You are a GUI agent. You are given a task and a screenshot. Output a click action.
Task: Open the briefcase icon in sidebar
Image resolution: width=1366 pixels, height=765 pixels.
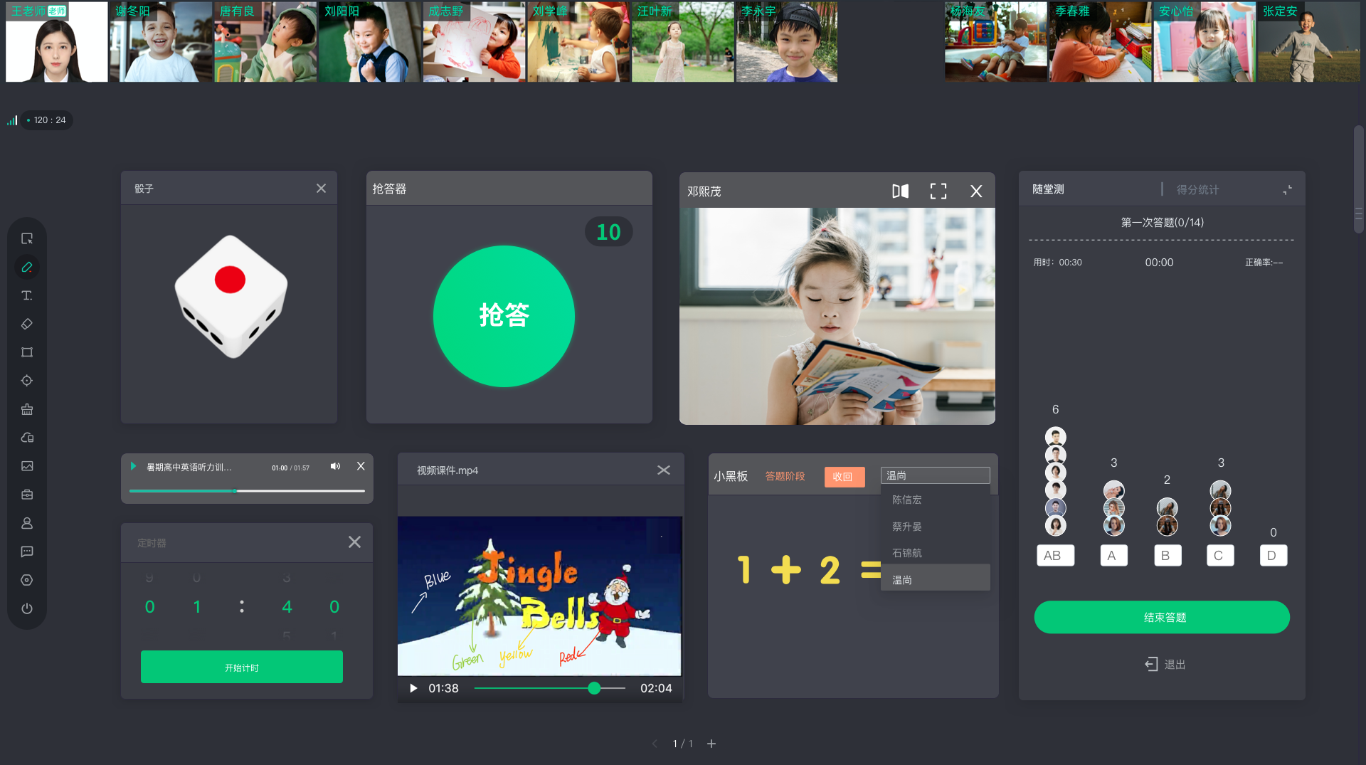(27, 495)
